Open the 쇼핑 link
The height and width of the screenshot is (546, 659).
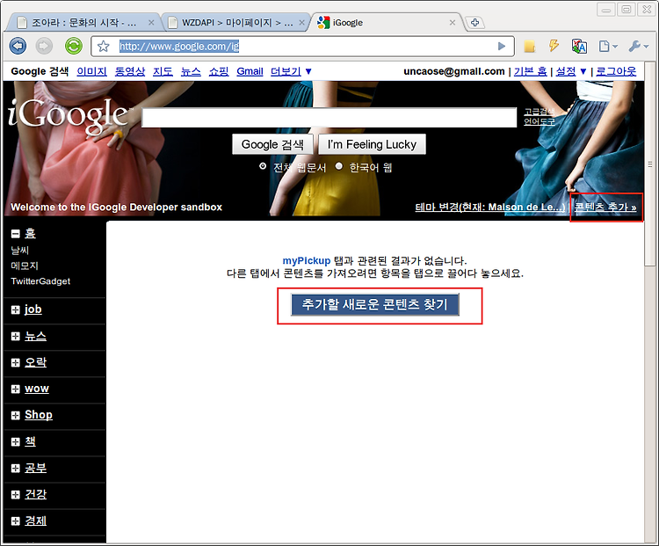pos(219,71)
